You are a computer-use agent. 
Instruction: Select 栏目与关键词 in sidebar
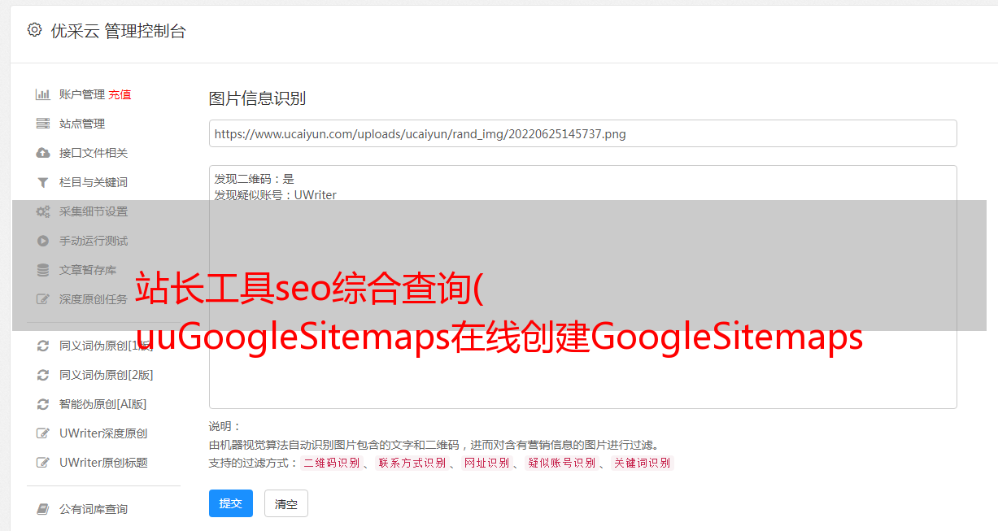click(94, 182)
